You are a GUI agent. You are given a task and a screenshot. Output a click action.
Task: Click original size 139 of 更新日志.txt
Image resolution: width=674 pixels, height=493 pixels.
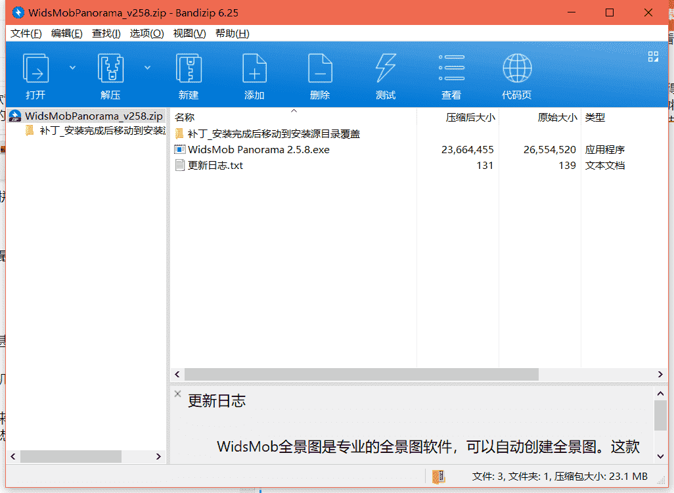pos(568,166)
